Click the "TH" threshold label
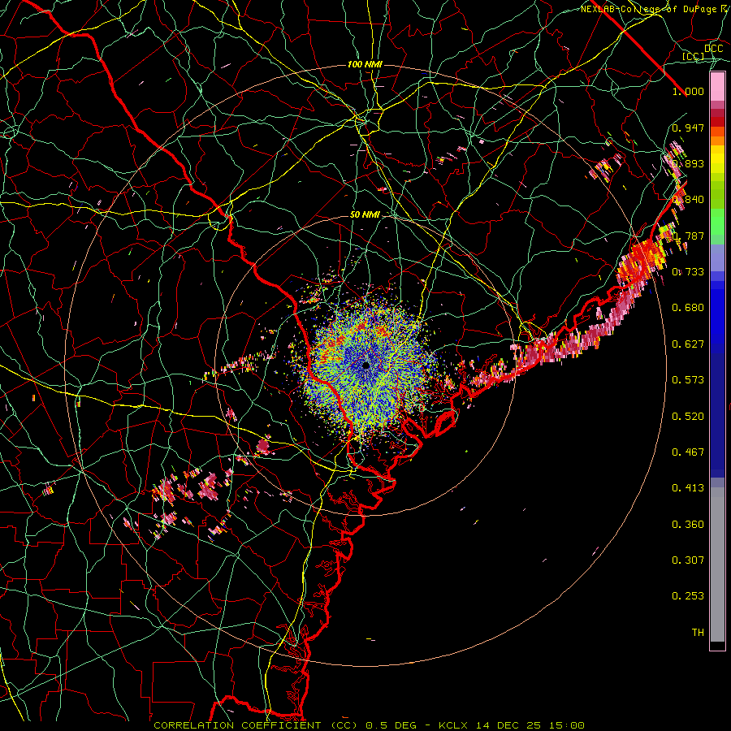This screenshot has width=731, height=731. point(698,633)
